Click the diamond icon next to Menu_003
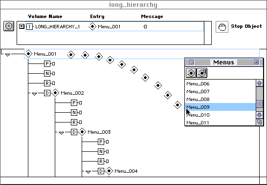The height and width of the screenshot is (185, 267). pyautogui.click(x=82, y=132)
